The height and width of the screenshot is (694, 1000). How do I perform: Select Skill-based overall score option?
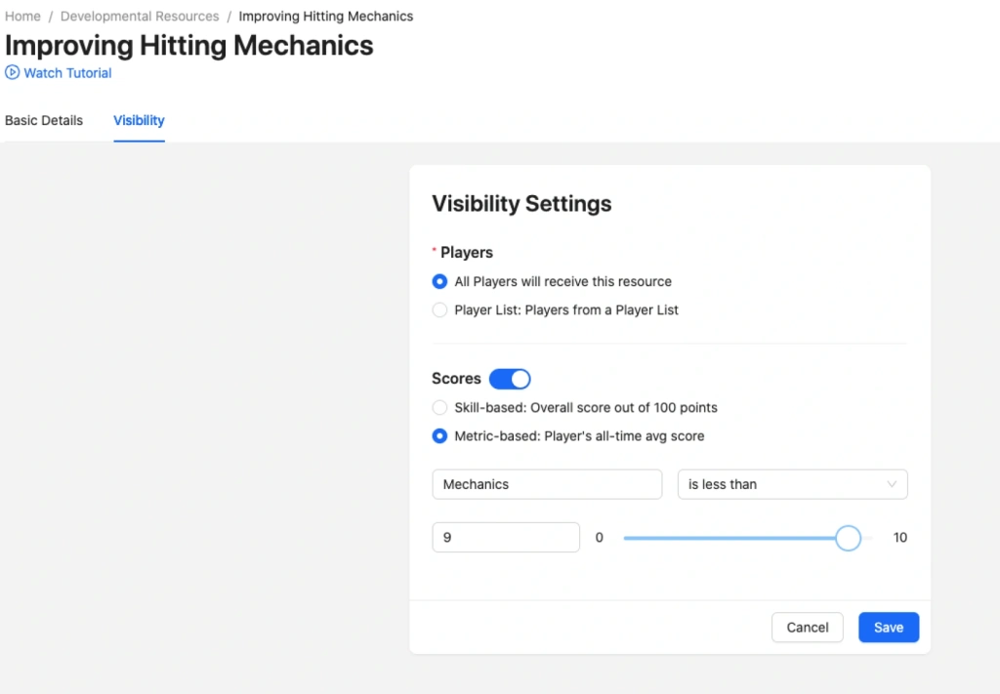tap(439, 407)
